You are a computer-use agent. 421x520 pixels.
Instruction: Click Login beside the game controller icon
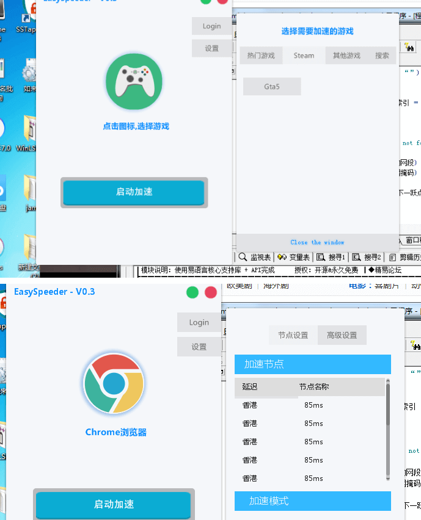tap(212, 26)
